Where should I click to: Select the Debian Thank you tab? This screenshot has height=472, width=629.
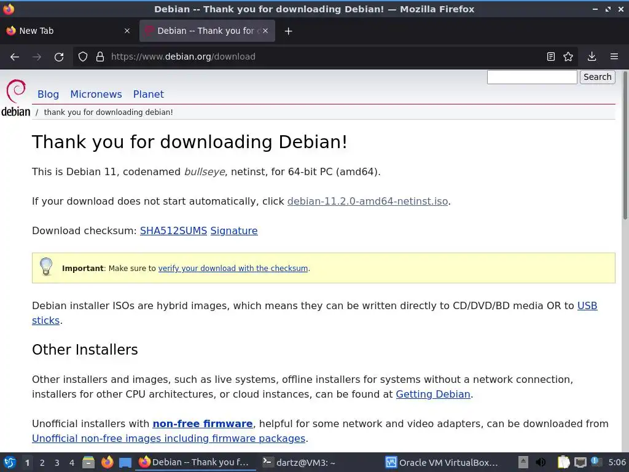(207, 31)
